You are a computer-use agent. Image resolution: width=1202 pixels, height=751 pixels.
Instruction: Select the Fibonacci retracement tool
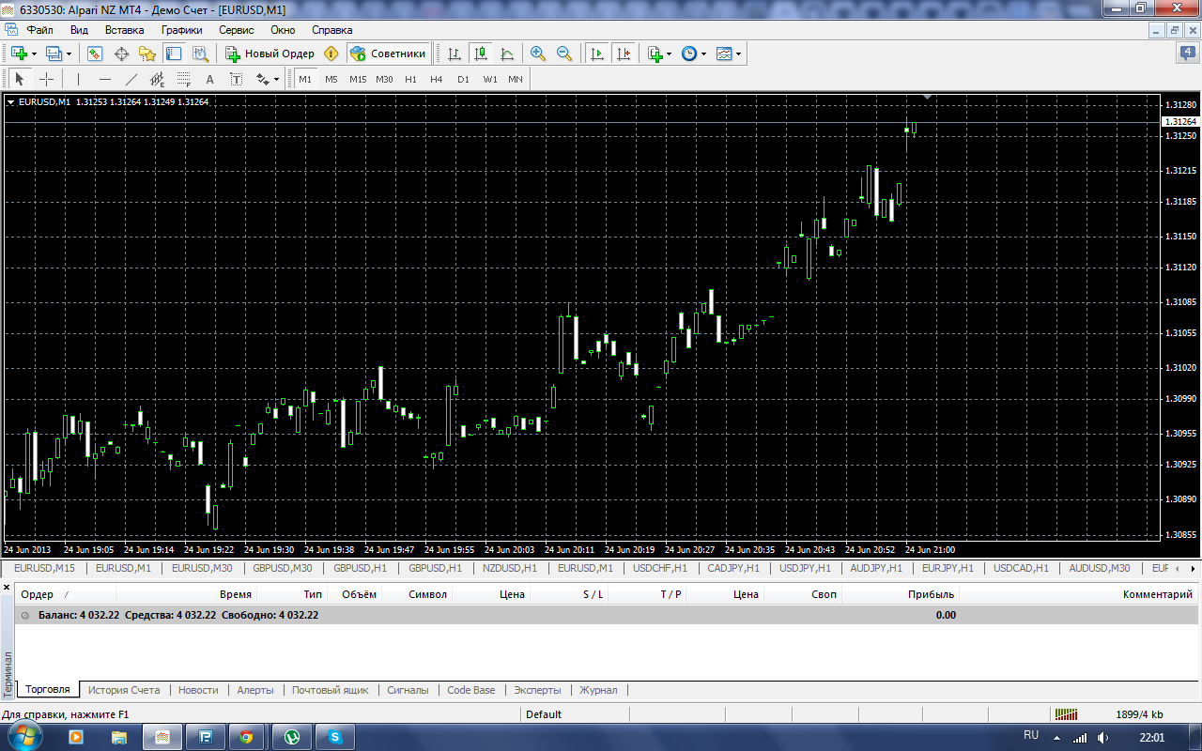point(183,79)
